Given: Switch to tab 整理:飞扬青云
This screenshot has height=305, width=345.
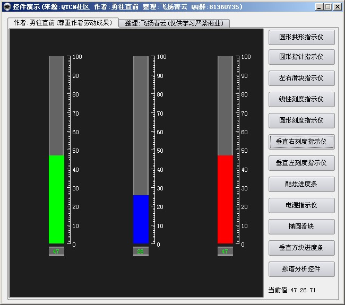Looking at the screenshot, I should coord(174,23).
